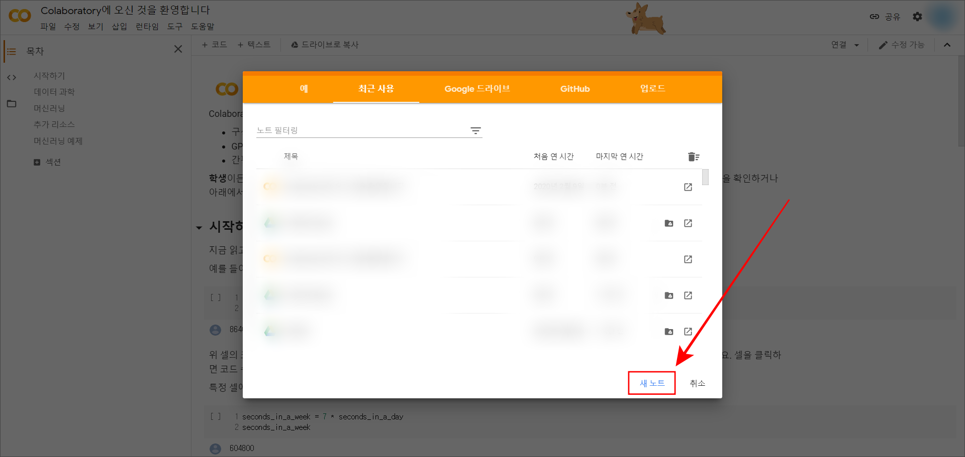Click 드라이브로 복사 toolbar button
Screen dimensions: 965x457
pyautogui.click(x=325, y=45)
